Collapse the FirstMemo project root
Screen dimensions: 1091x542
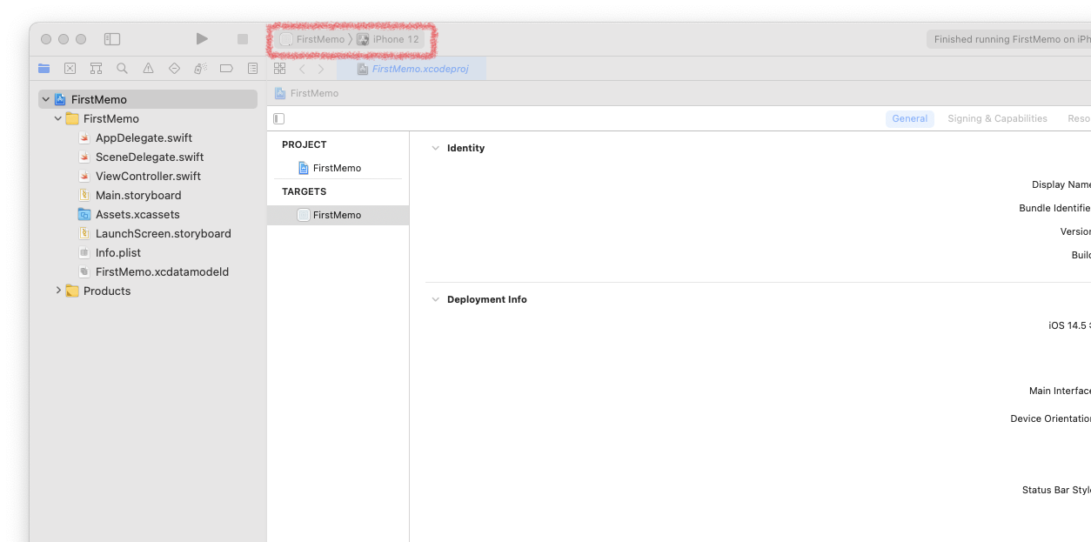click(x=45, y=99)
